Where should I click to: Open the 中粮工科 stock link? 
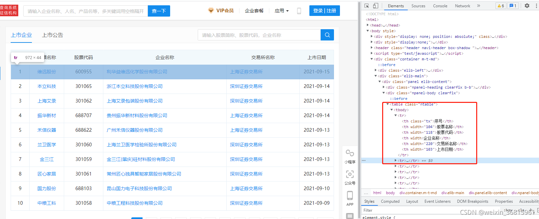pos(47,203)
